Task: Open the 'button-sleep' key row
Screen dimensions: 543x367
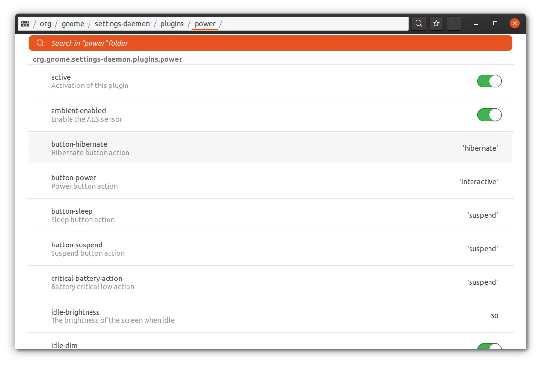Action: pyautogui.click(x=270, y=215)
